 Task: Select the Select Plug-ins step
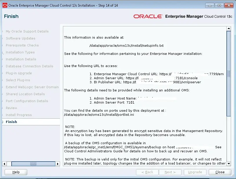click(x=18, y=80)
